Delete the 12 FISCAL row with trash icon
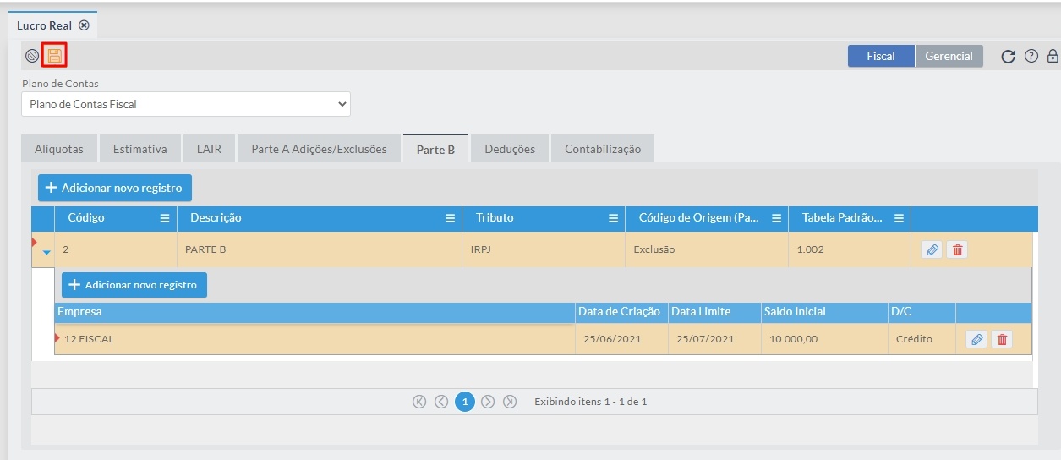The image size is (1061, 460). [1002, 339]
